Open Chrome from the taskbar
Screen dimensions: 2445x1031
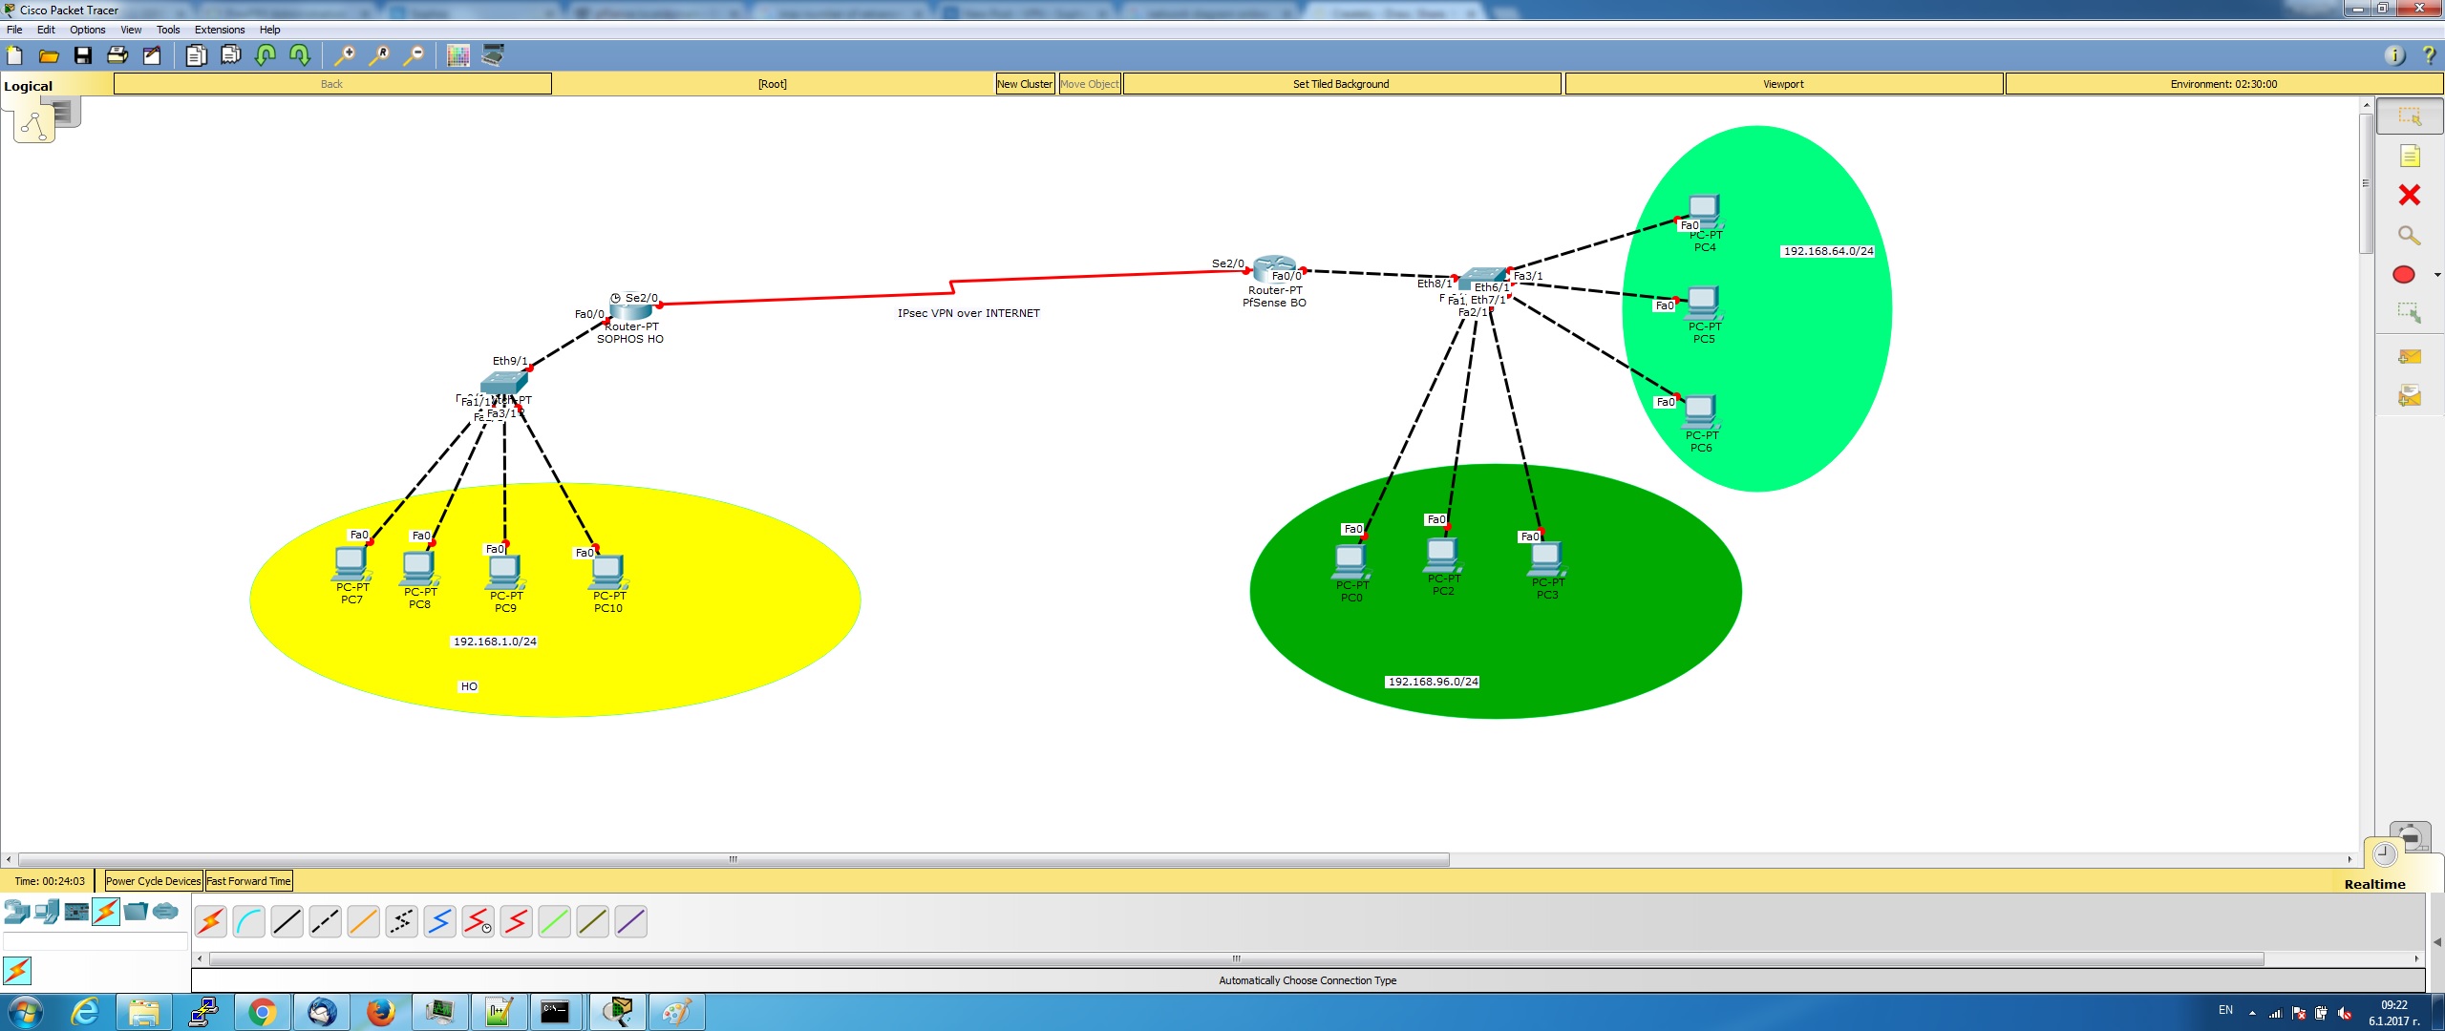[262, 1012]
